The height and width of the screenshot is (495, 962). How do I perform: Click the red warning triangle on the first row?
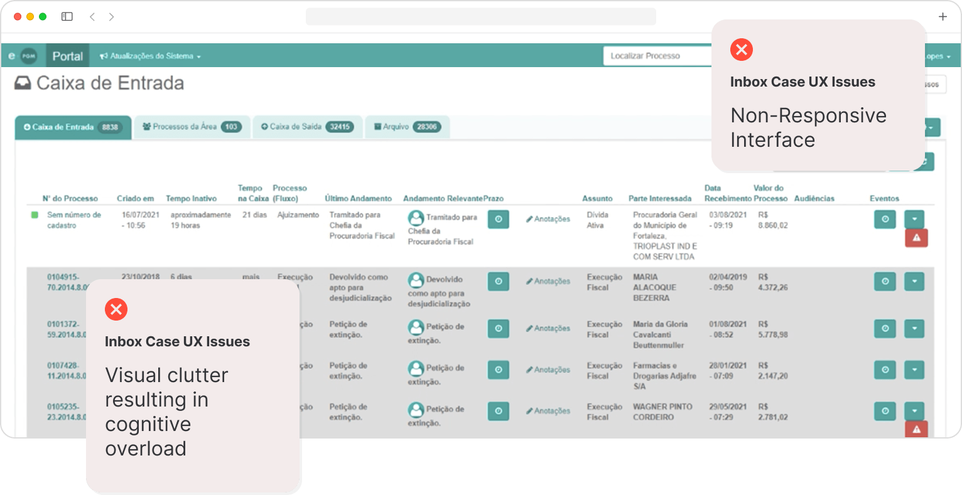pyautogui.click(x=916, y=238)
